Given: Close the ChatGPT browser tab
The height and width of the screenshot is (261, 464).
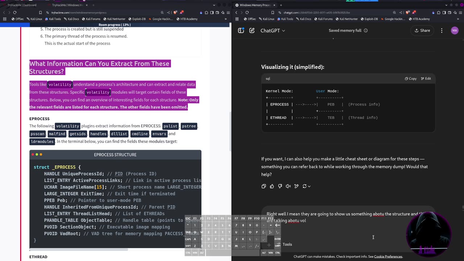Looking at the screenshot, I should (274, 5).
